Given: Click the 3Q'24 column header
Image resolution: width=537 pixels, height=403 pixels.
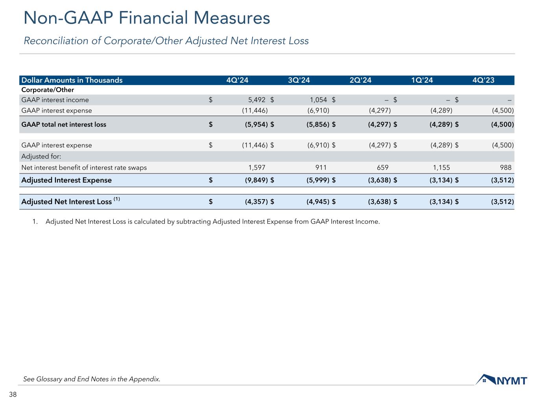Looking at the screenshot, I should tap(299, 80).
